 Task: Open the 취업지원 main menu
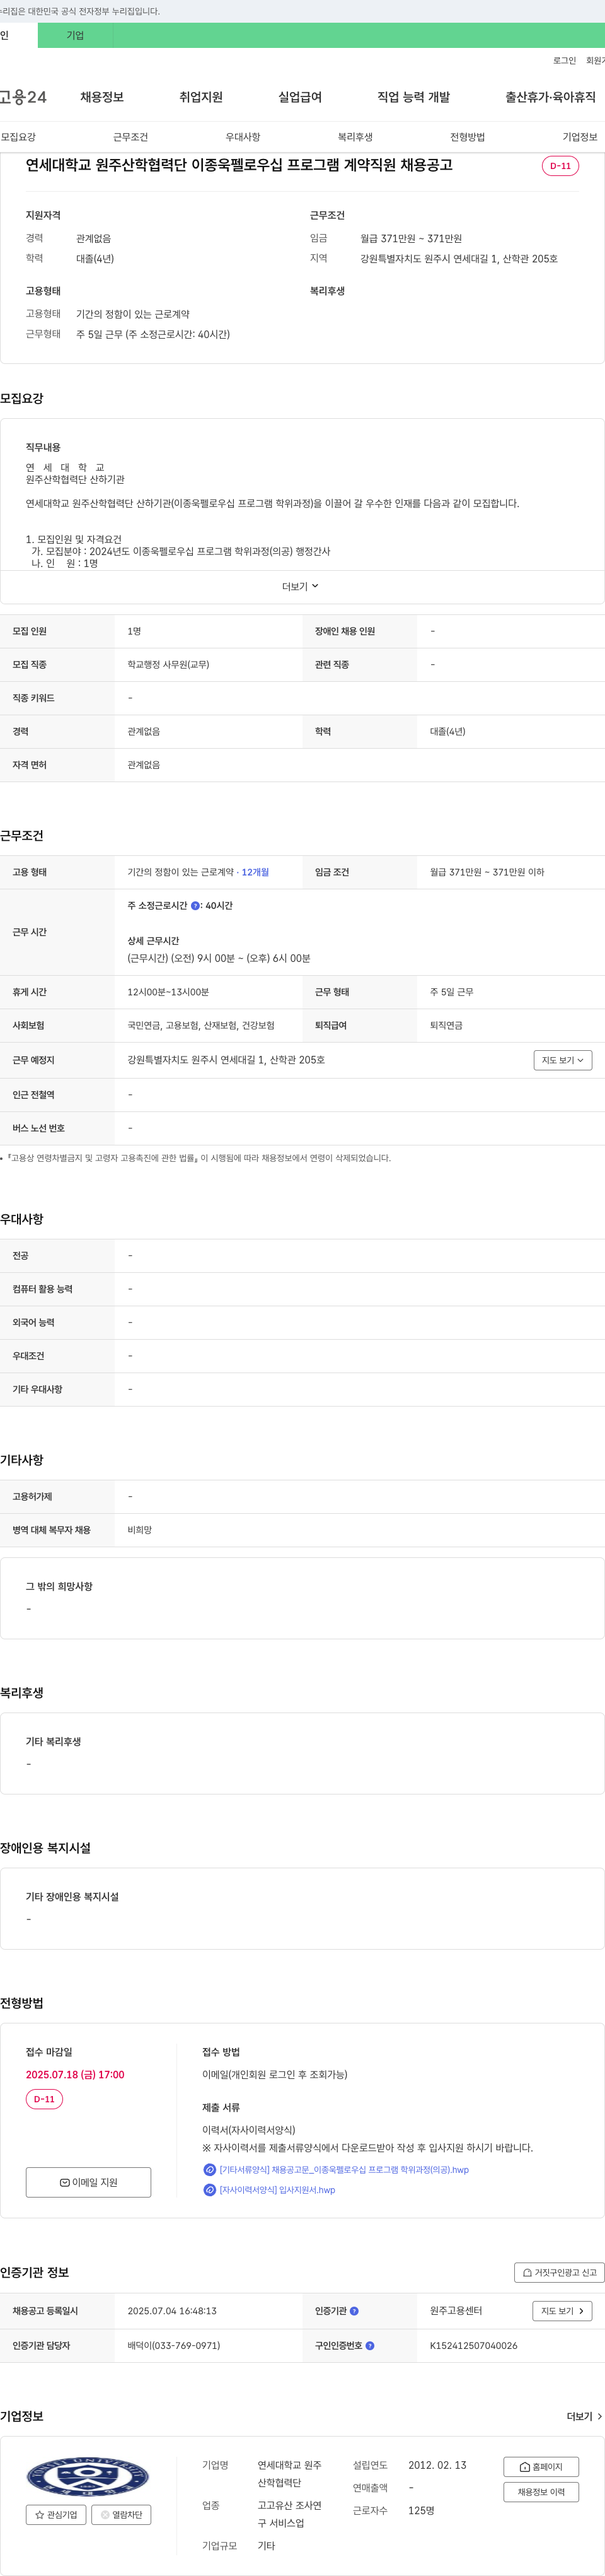coord(200,97)
